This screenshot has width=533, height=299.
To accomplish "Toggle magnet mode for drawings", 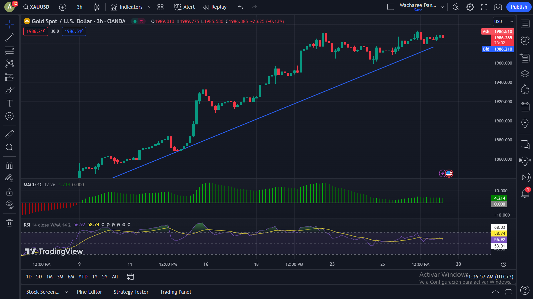I will [x=9, y=165].
